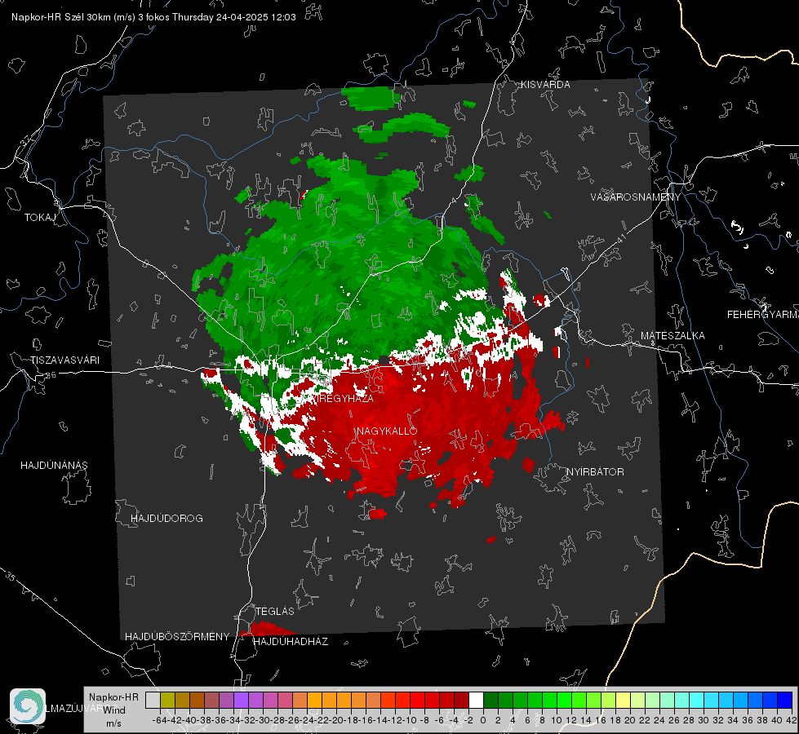
Task: Click the NYÍREGYHÁZA label on the radar
Action: pos(339,398)
